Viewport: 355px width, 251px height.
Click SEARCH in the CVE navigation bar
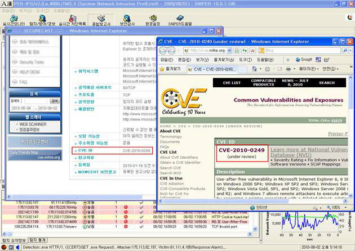tap(327, 83)
